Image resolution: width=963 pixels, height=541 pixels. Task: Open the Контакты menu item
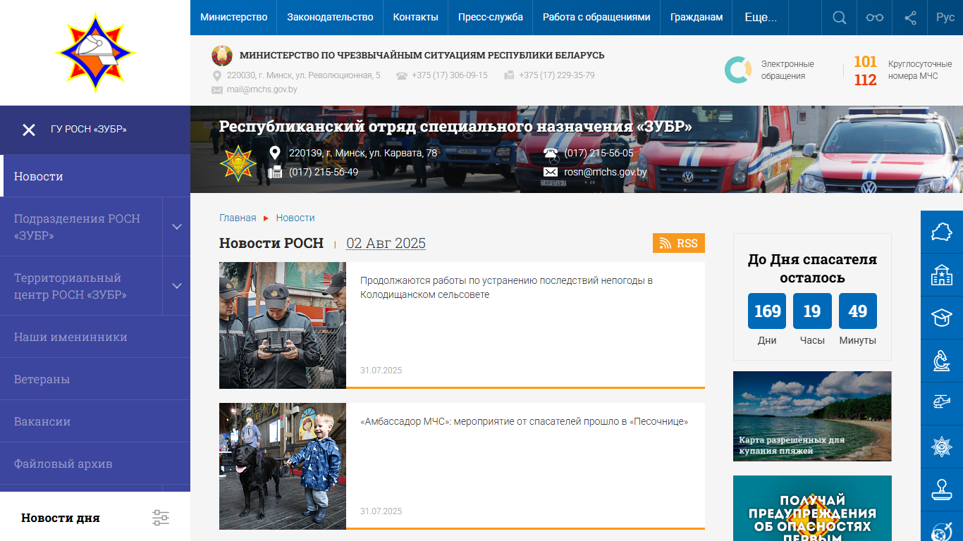click(x=416, y=18)
